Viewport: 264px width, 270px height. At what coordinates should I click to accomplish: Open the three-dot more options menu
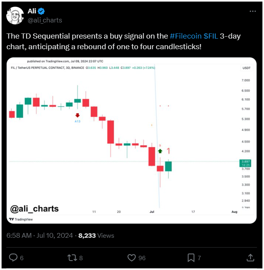(253, 11)
